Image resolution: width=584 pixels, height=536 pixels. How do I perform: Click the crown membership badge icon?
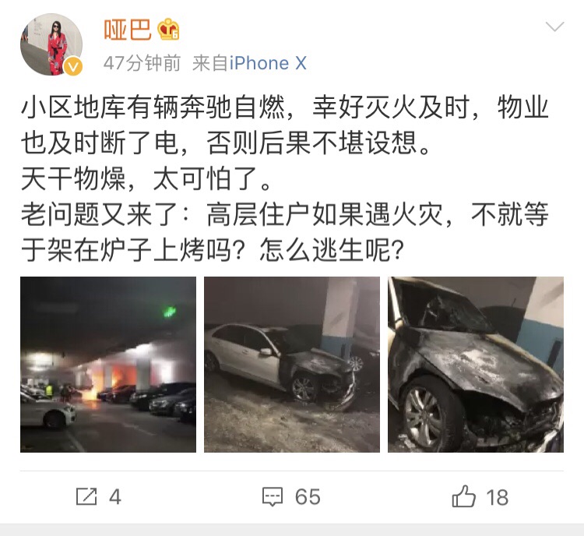click(168, 30)
